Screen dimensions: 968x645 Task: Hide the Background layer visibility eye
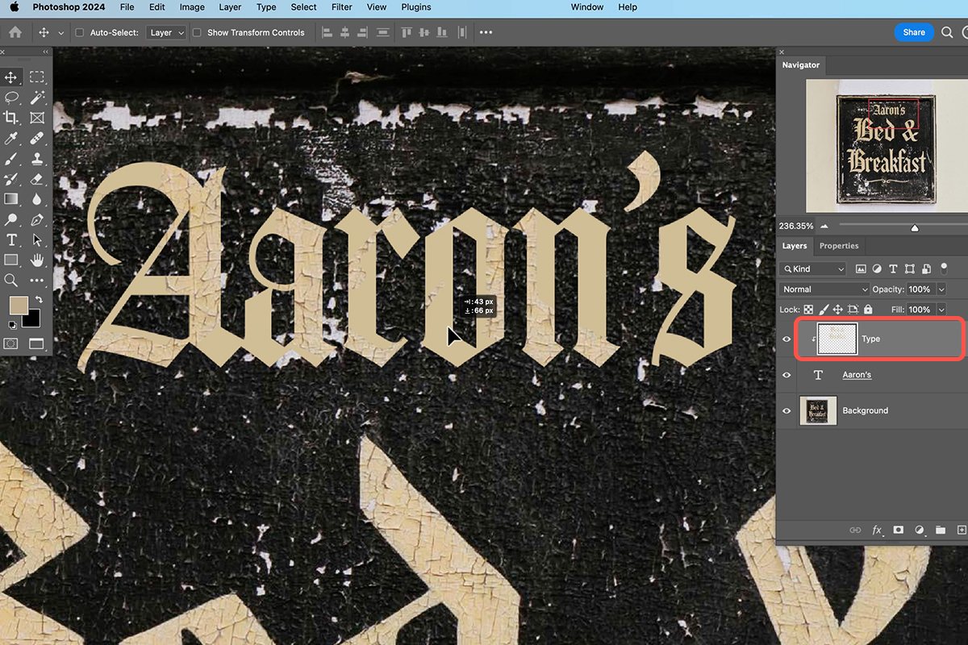click(786, 411)
